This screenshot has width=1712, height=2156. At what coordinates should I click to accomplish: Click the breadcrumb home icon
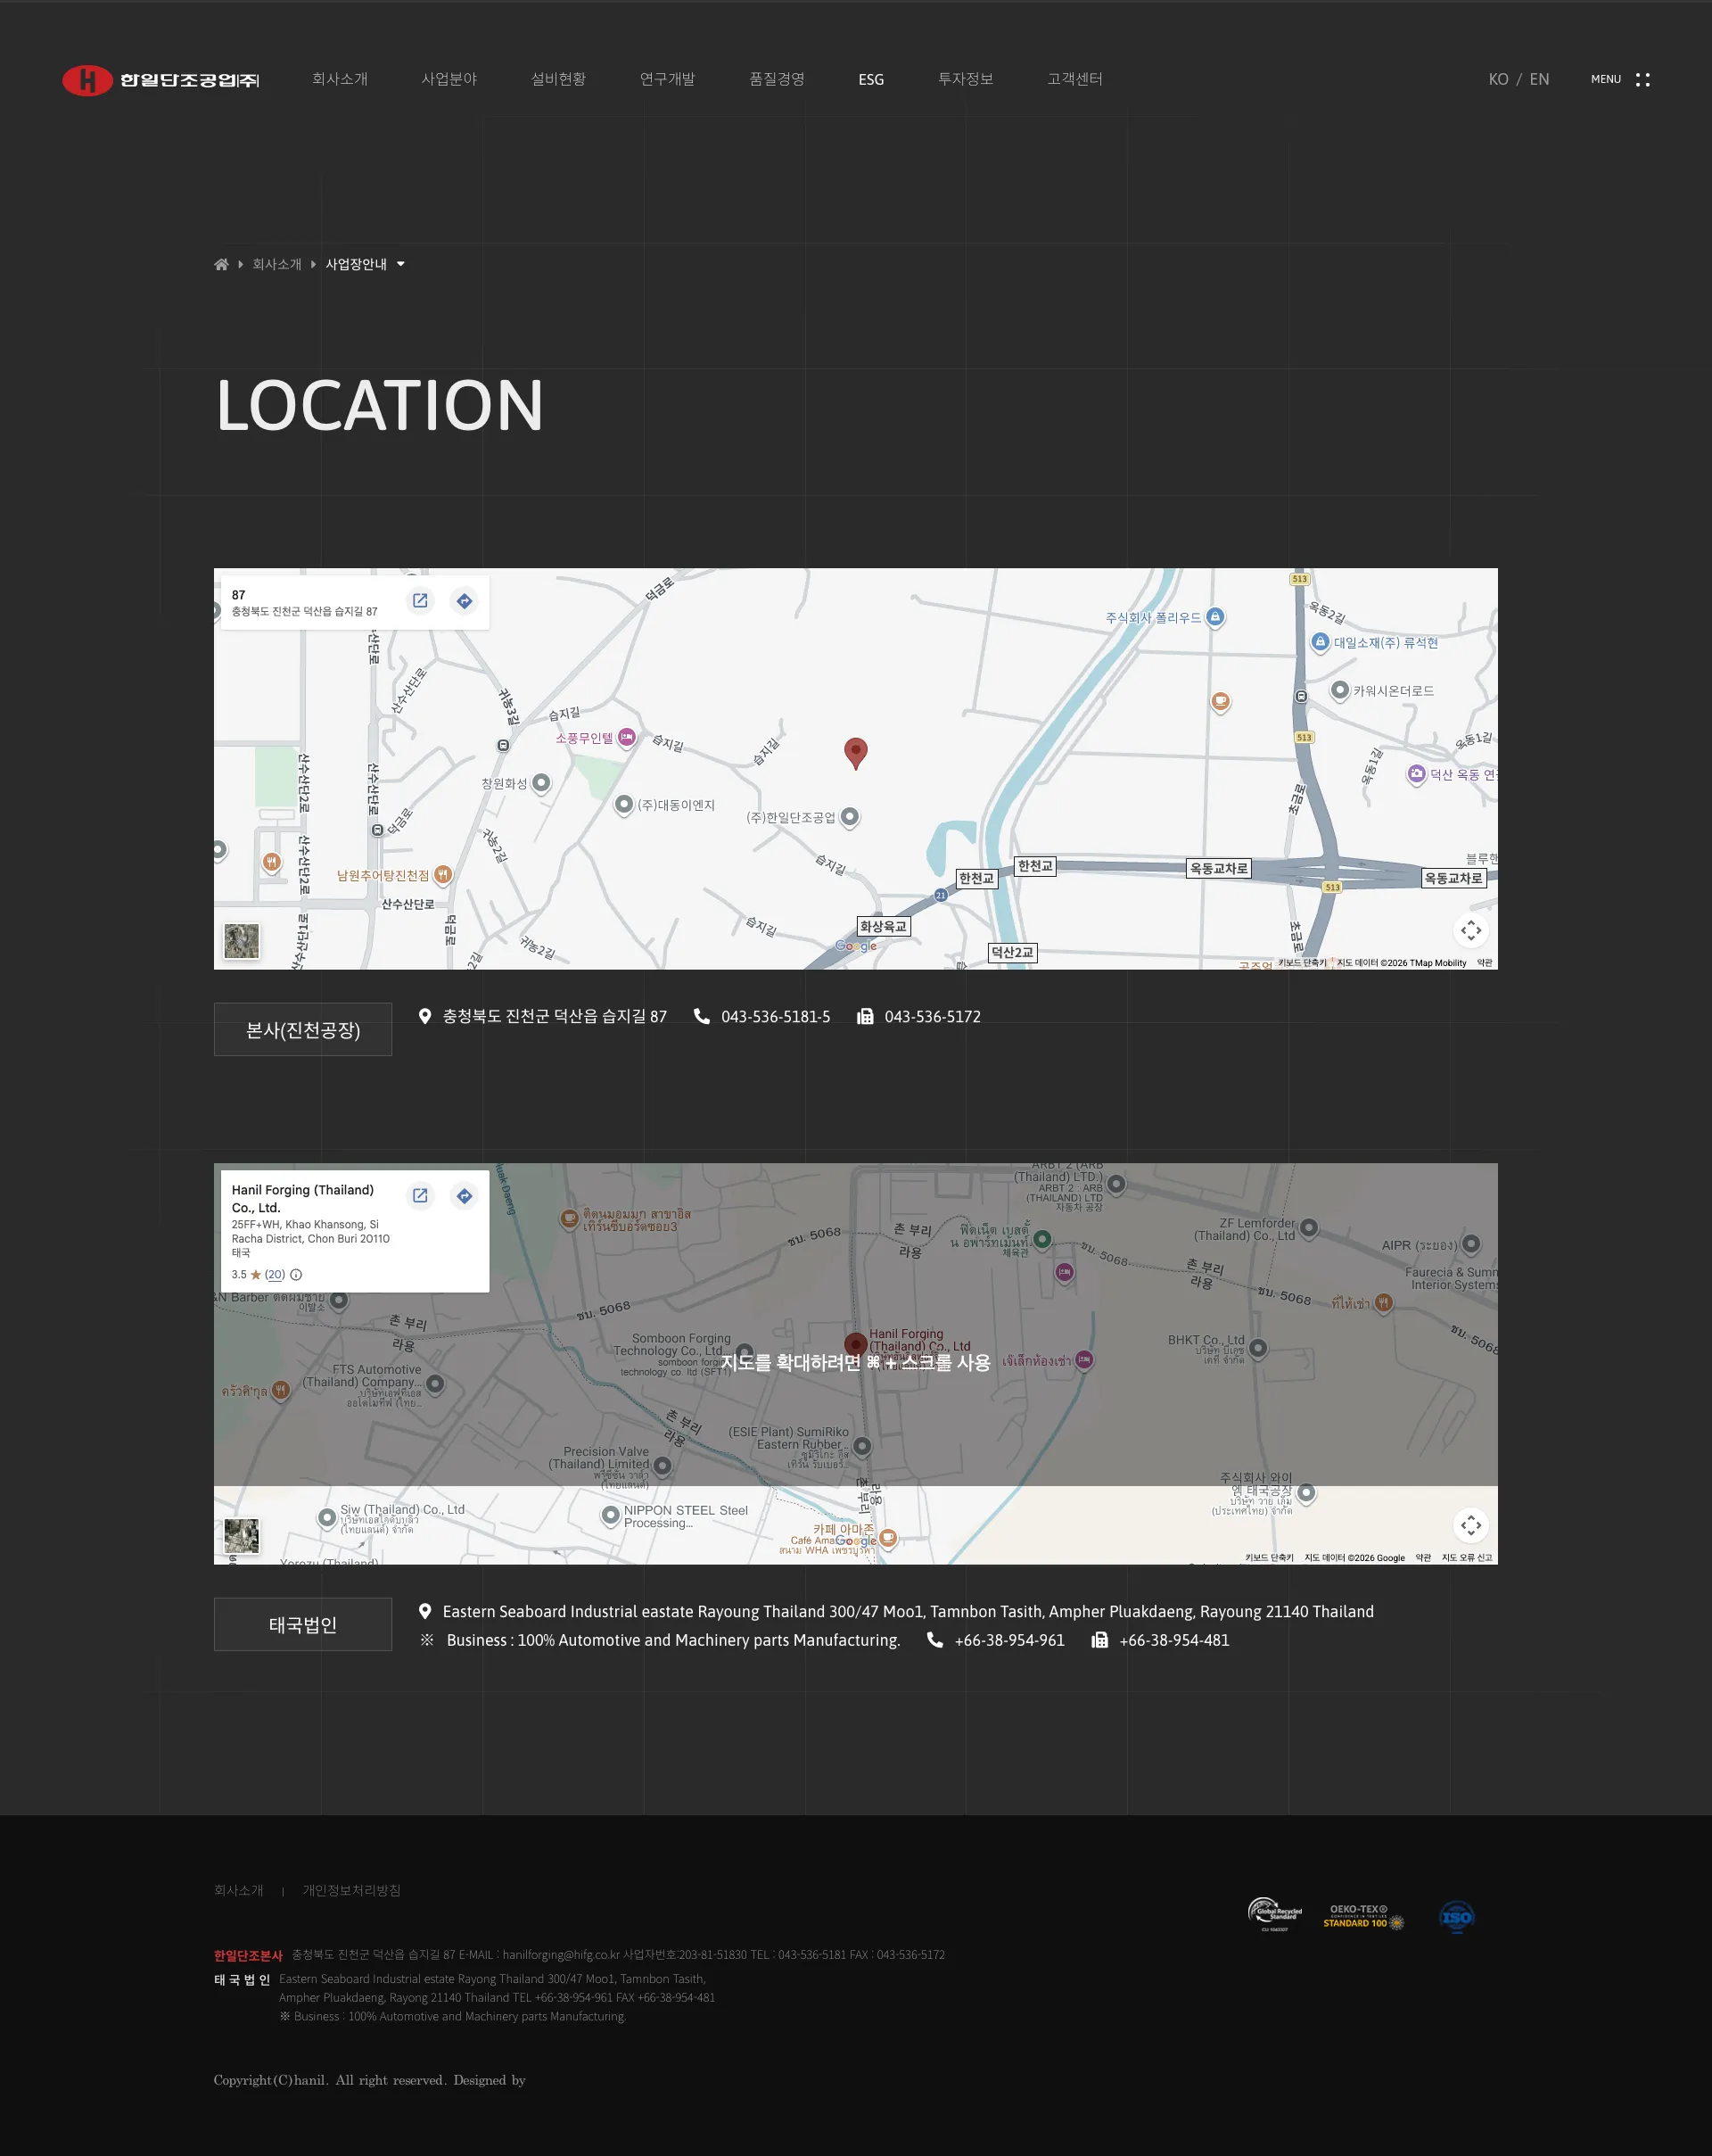[x=221, y=264]
